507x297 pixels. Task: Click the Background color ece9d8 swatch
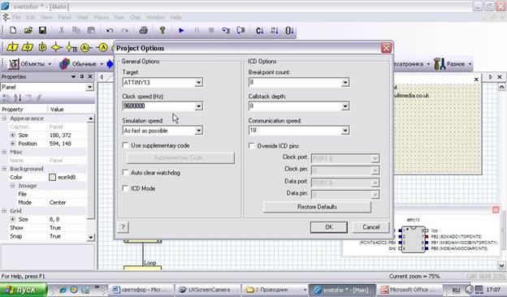[x=52, y=177]
